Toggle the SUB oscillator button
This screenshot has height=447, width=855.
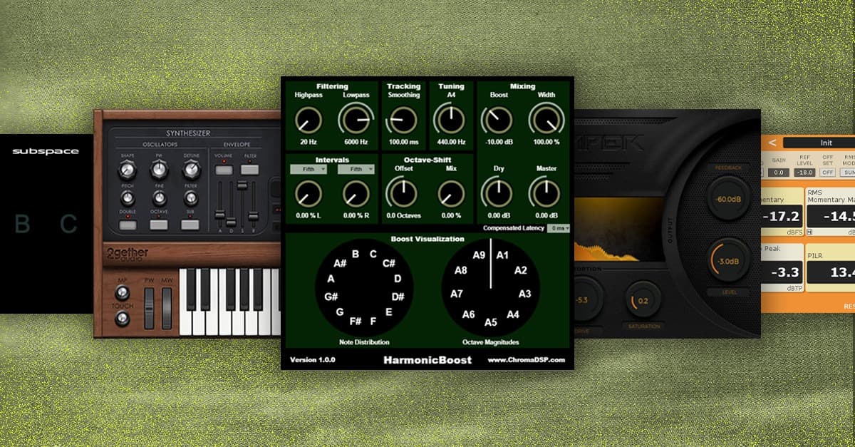tap(190, 225)
